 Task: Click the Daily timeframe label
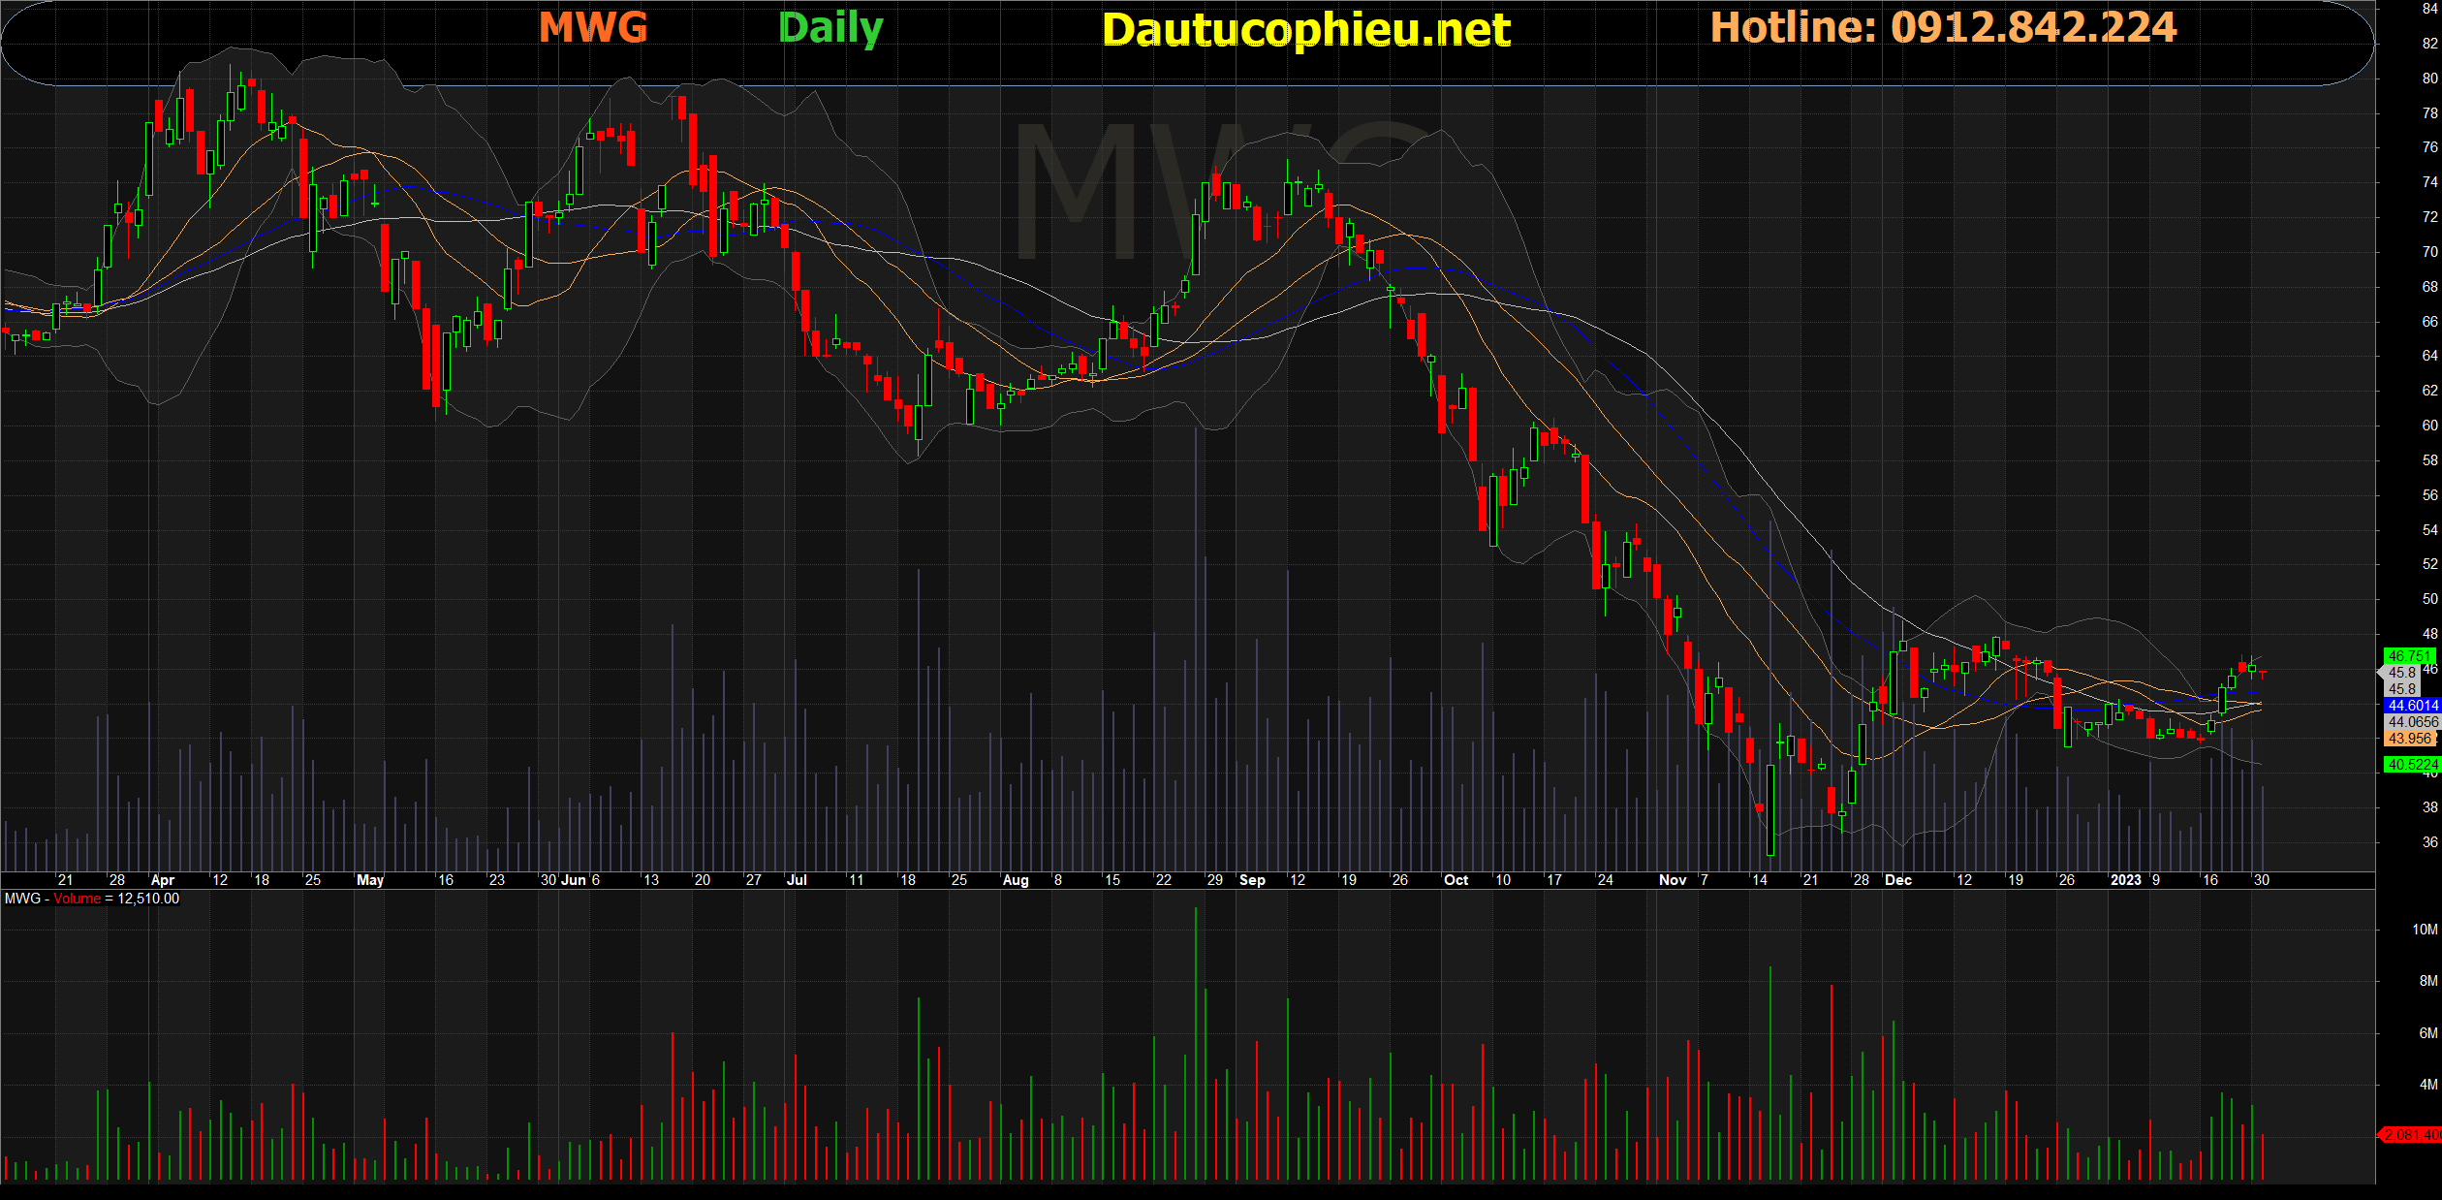pos(830,28)
